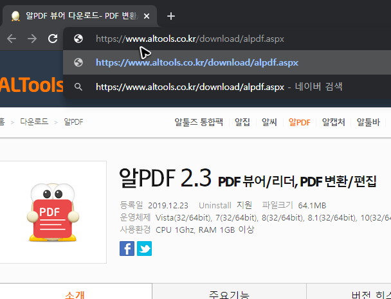Choose the highlighted alpdf.aspx URL suggestion
Screen dimensions: 391x299
pyautogui.click(x=227, y=62)
